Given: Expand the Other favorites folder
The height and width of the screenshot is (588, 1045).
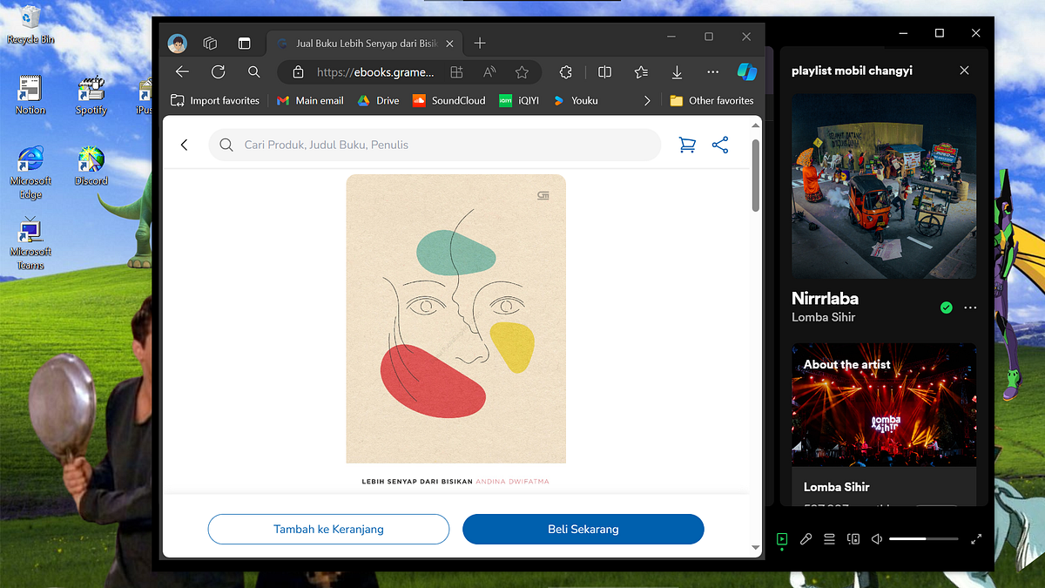Looking at the screenshot, I should [x=711, y=101].
